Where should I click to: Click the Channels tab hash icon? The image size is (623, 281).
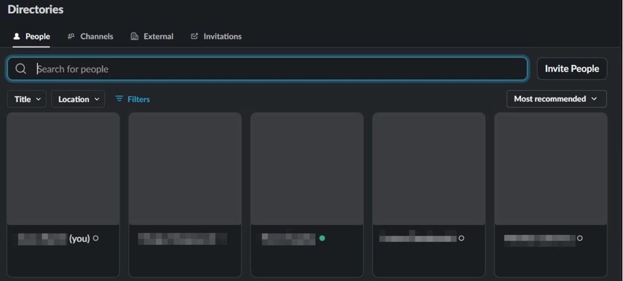coord(71,36)
